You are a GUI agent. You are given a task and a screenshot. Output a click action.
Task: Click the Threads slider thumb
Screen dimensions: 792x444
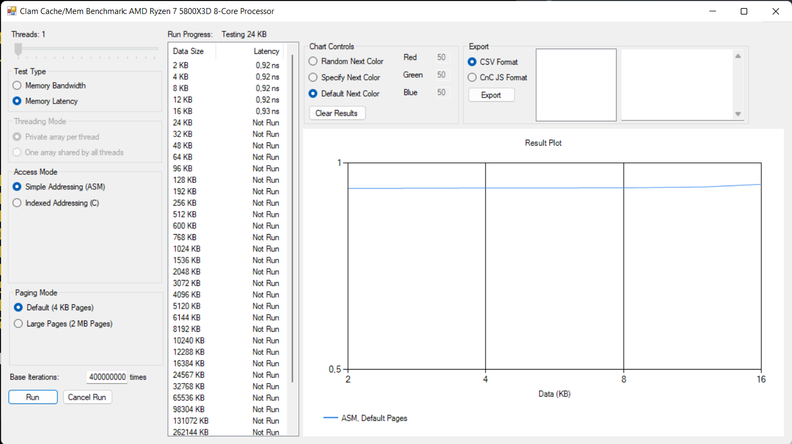coord(18,50)
